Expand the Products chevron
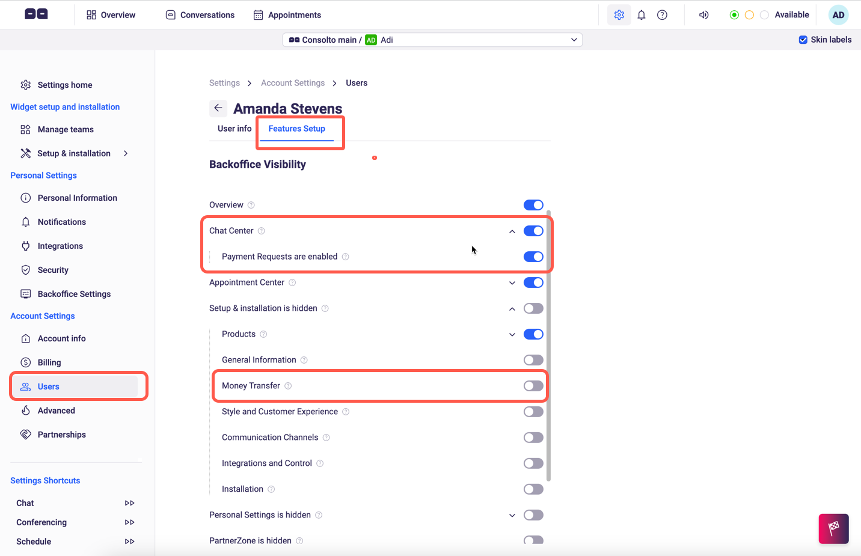 pyautogui.click(x=512, y=335)
